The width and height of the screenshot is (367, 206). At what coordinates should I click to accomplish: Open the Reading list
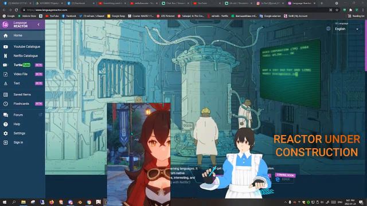356,16
